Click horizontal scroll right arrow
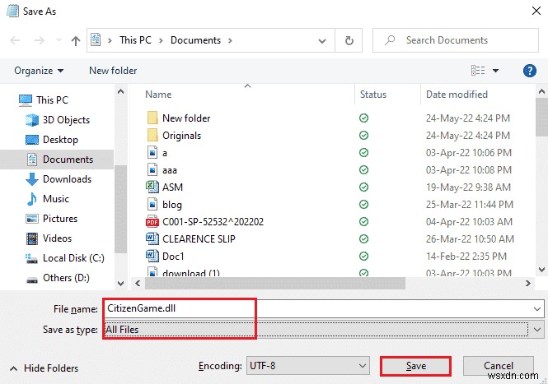The height and width of the screenshot is (384, 548). coord(527,283)
